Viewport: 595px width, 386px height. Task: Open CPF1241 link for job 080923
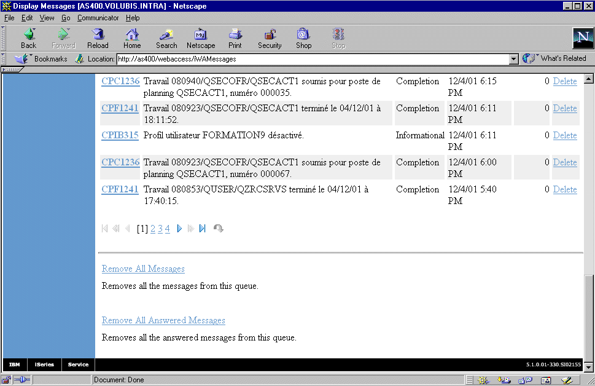click(x=120, y=108)
